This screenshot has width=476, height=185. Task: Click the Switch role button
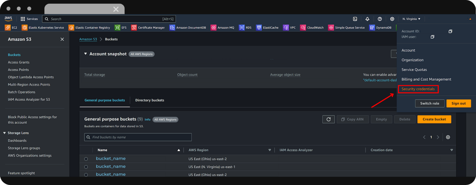pyautogui.click(x=430, y=104)
